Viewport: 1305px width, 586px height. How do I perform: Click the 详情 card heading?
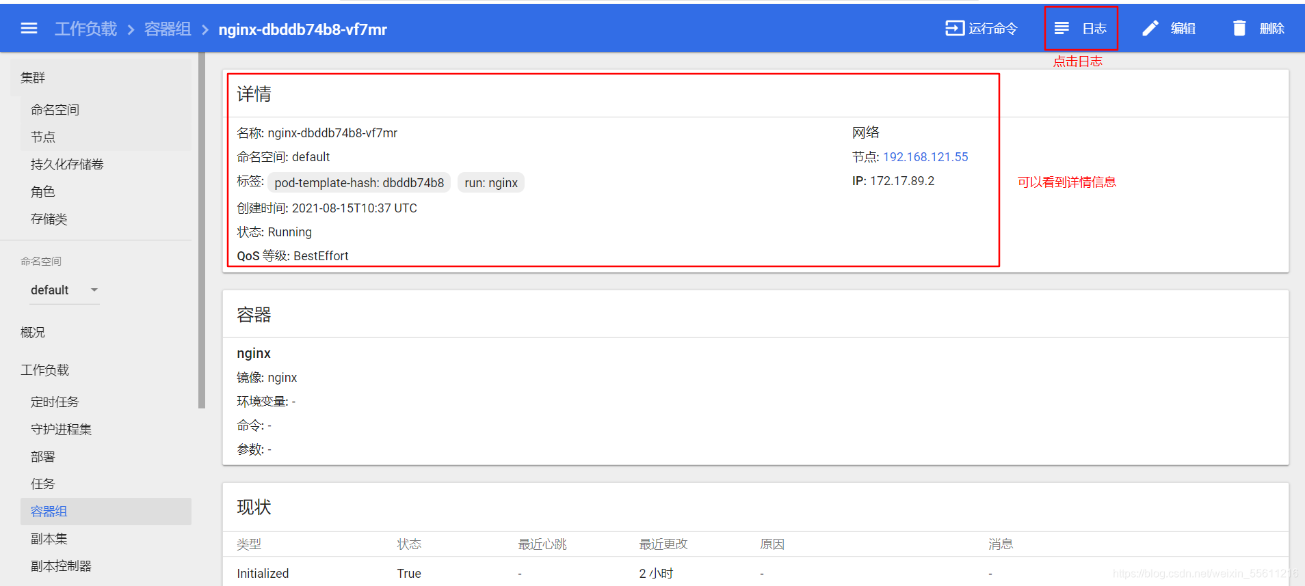pyautogui.click(x=254, y=94)
